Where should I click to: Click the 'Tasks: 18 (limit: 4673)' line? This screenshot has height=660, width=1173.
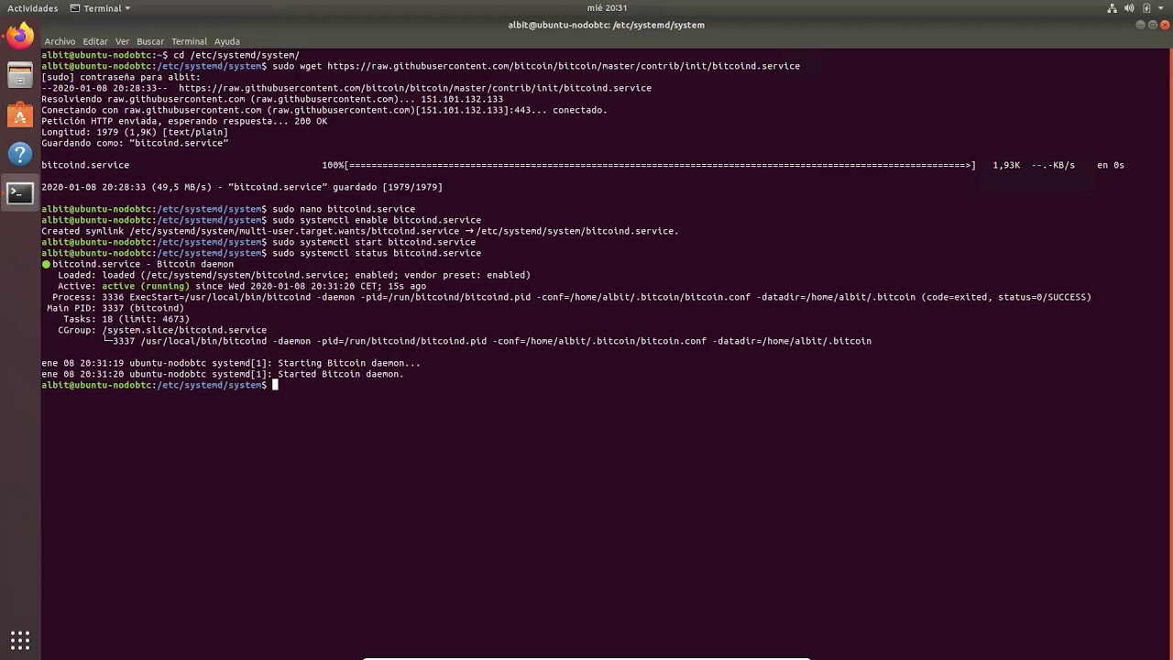(126, 319)
